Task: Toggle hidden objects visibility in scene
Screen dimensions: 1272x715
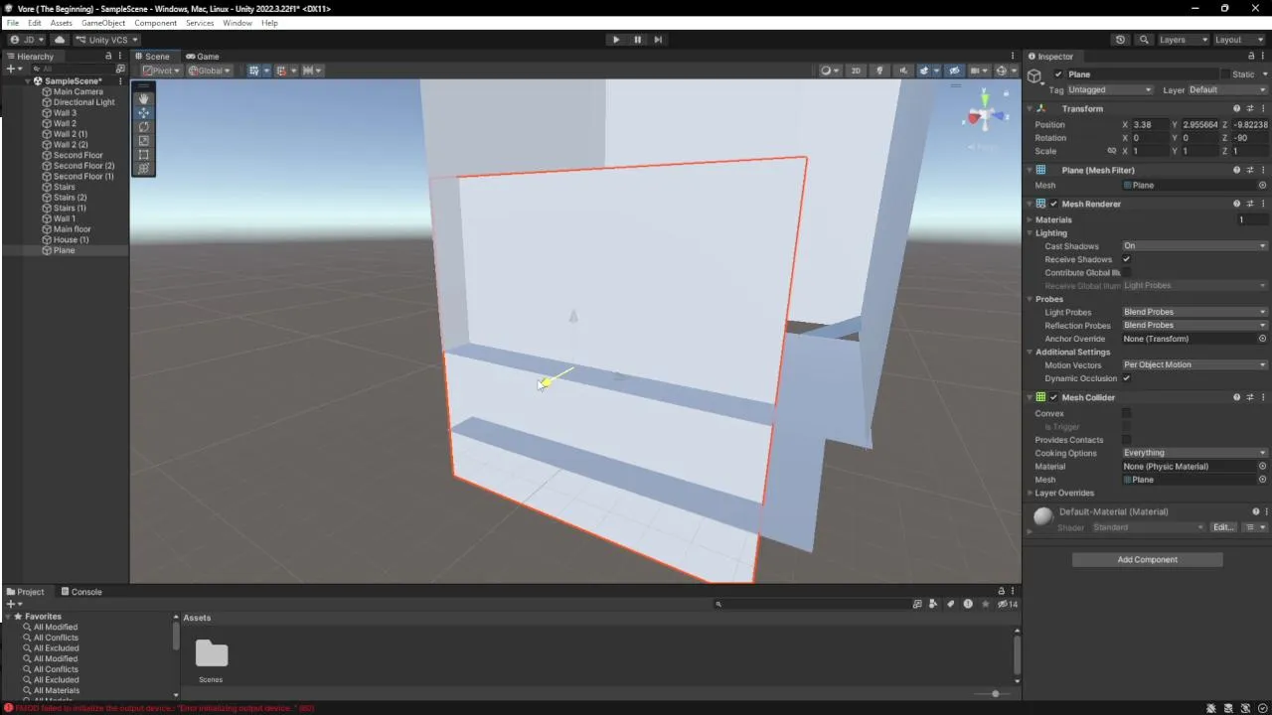Action: pos(954,71)
